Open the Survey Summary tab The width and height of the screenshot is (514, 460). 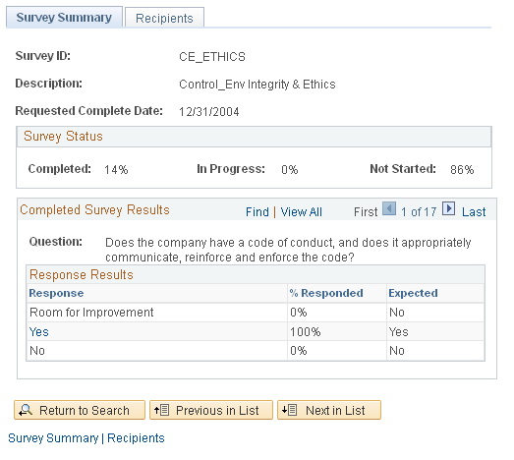tap(64, 17)
